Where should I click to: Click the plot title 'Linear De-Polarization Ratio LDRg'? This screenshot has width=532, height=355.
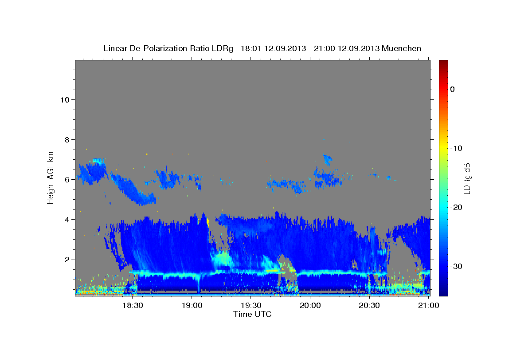click(x=168, y=48)
